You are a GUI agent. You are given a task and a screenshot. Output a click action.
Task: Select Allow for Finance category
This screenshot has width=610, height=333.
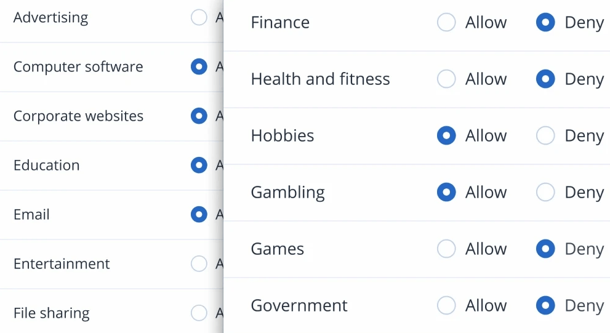pos(446,23)
